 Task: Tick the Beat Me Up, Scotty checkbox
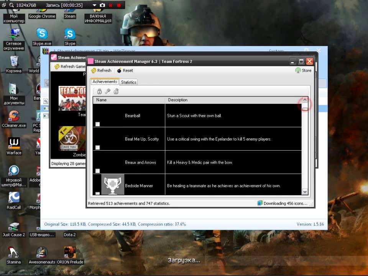[98, 147]
